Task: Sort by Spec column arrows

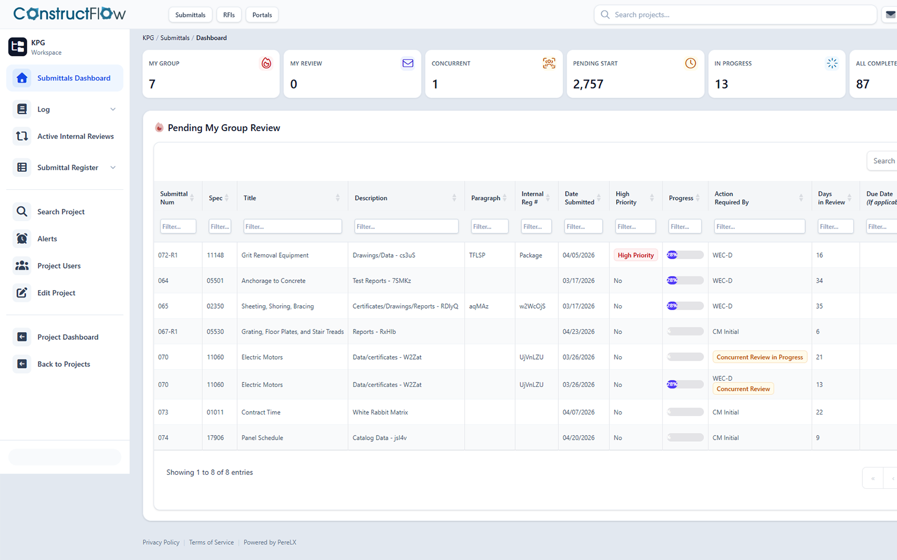Action: click(227, 198)
